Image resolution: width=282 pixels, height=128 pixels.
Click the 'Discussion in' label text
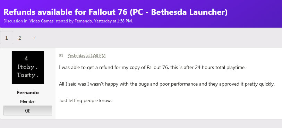[x=15, y=21]
